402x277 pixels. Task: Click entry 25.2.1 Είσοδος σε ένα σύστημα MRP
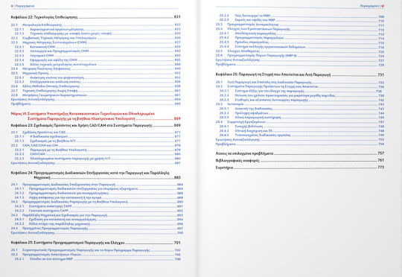[98, 259]
